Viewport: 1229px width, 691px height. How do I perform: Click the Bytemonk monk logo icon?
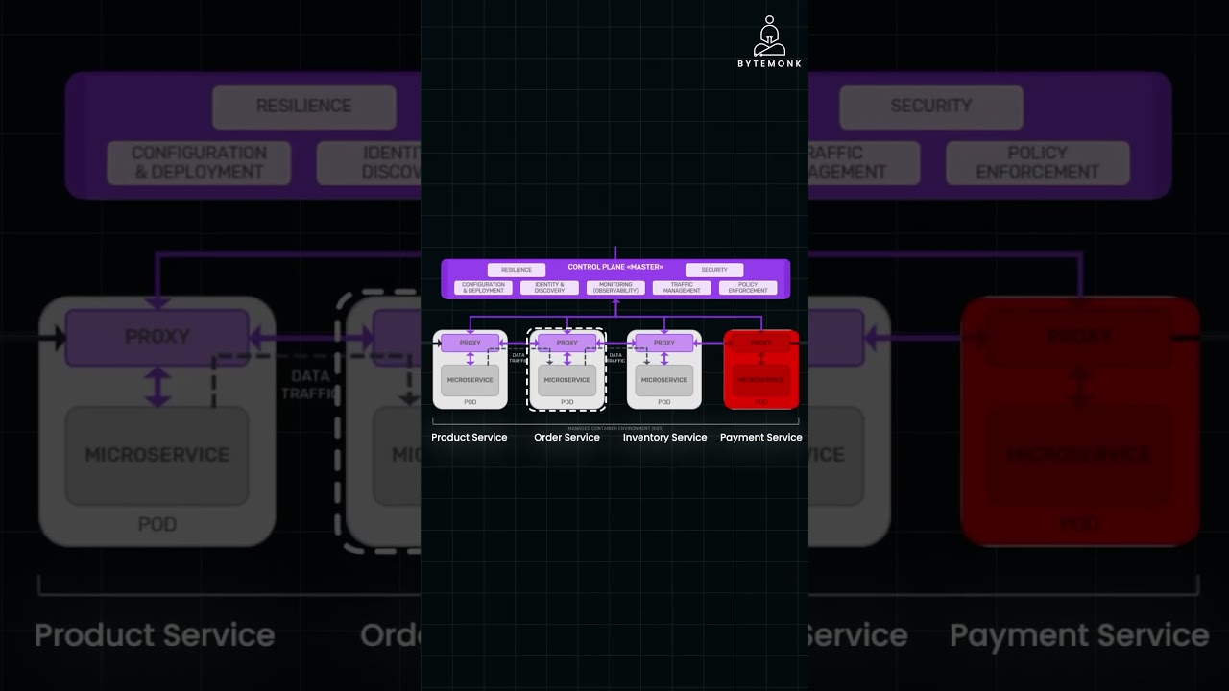point(769,36)
